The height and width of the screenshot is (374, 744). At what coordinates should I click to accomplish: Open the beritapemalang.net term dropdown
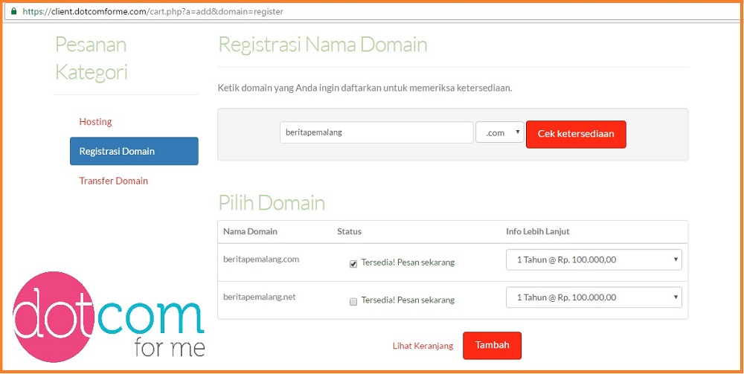pyautogui.click(x=594, y=297)
